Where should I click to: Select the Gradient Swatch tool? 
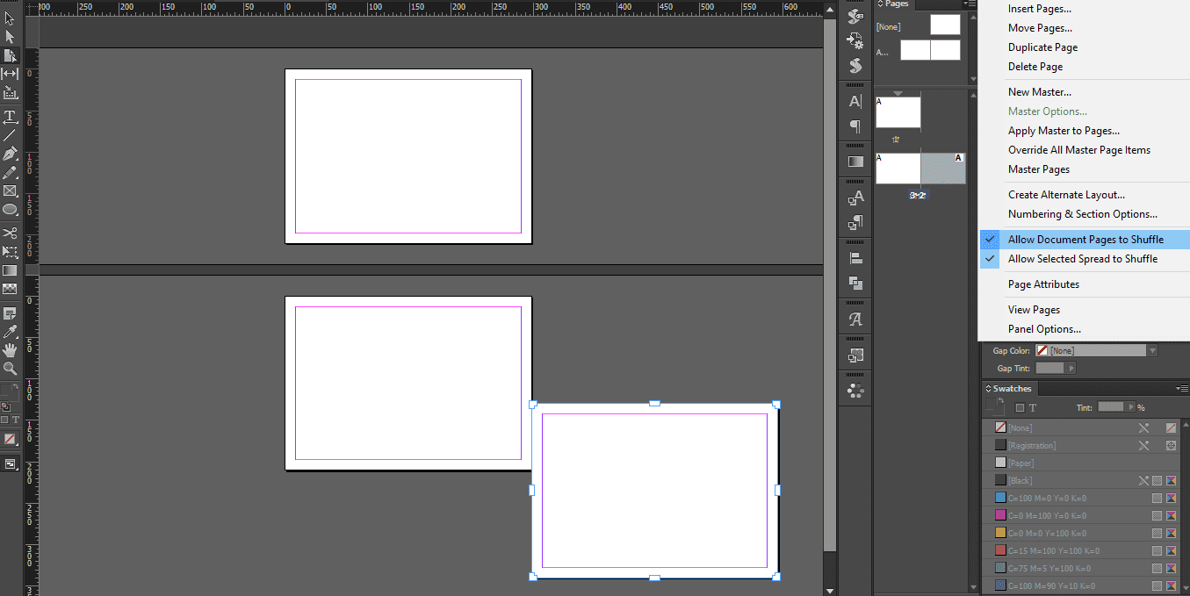(x=10, y=270)
